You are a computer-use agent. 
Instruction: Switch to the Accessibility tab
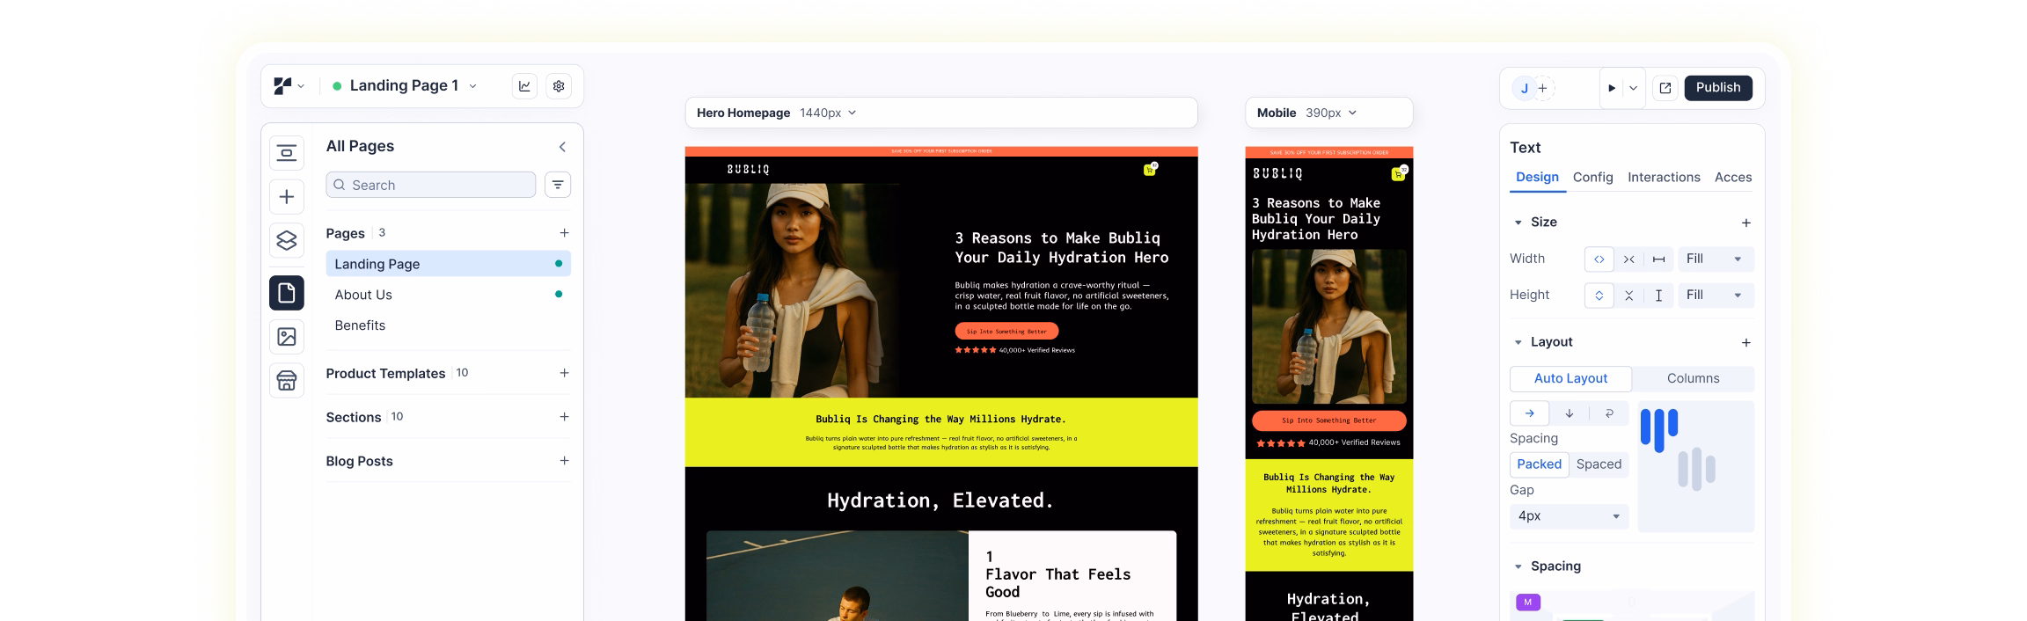pos(1733,178)
